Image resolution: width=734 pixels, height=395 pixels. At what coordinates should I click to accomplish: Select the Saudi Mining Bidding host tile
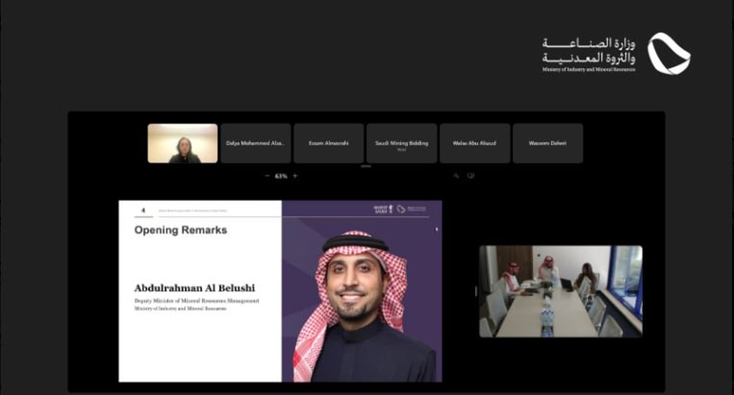pyautogui.click(x=401, y=143)
